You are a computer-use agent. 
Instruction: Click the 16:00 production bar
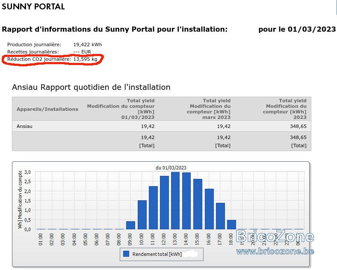pyautogui.click(x=209, y=209)
